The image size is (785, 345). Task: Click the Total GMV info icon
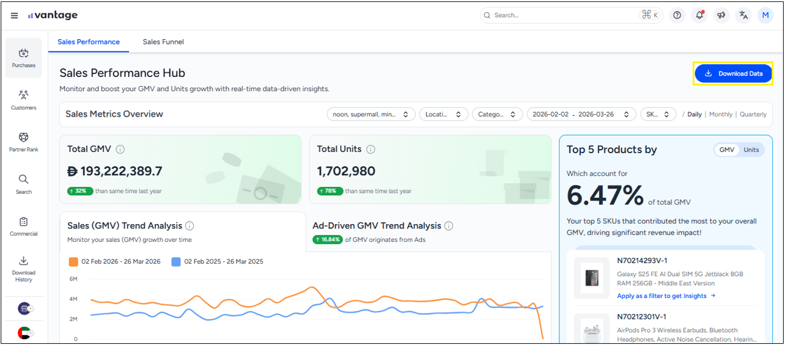pos(120,149)
